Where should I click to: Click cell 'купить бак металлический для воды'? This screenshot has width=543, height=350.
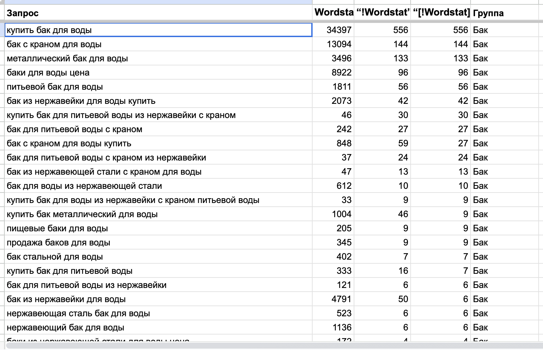(x=159, y=214)
